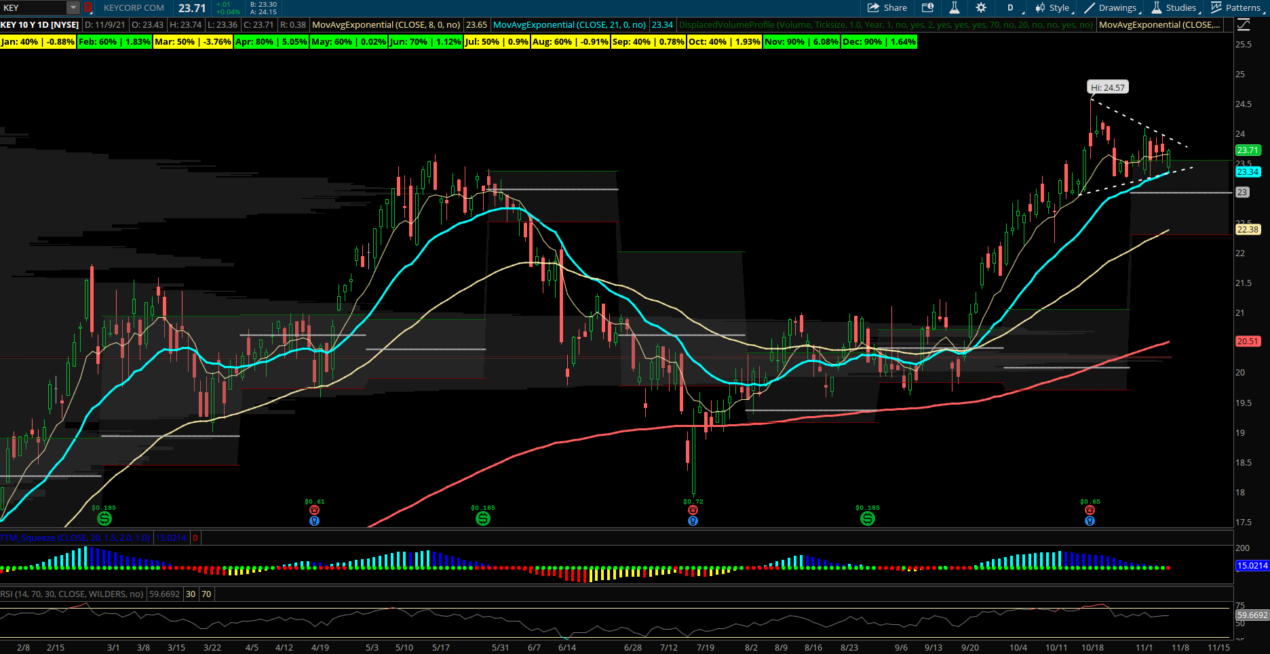Click the Nov: 90% seasonality label
The width and height of the screenshot is (1270, 654).
coord(802,42)
